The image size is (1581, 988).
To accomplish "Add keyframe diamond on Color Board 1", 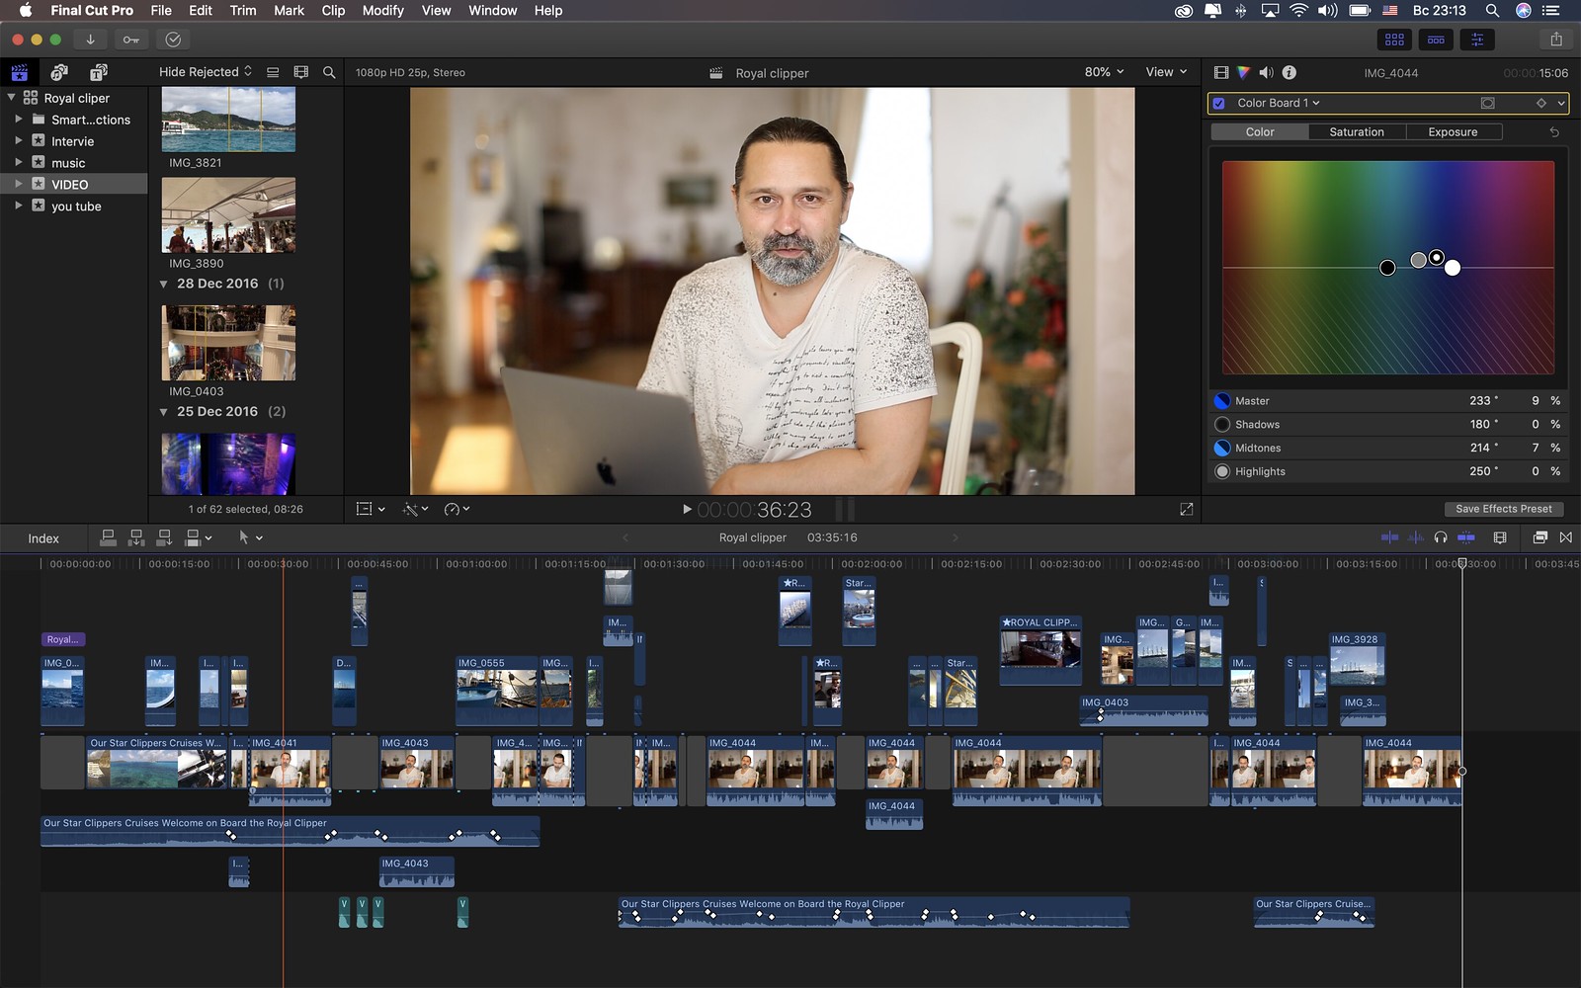I will 1541,103.
